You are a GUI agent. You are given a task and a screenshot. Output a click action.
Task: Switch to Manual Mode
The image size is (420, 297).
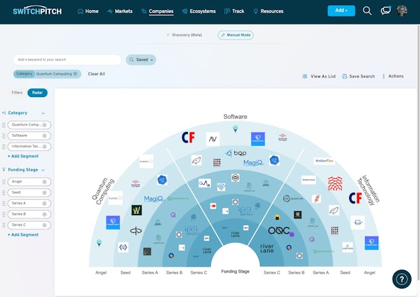click(235, 35)
